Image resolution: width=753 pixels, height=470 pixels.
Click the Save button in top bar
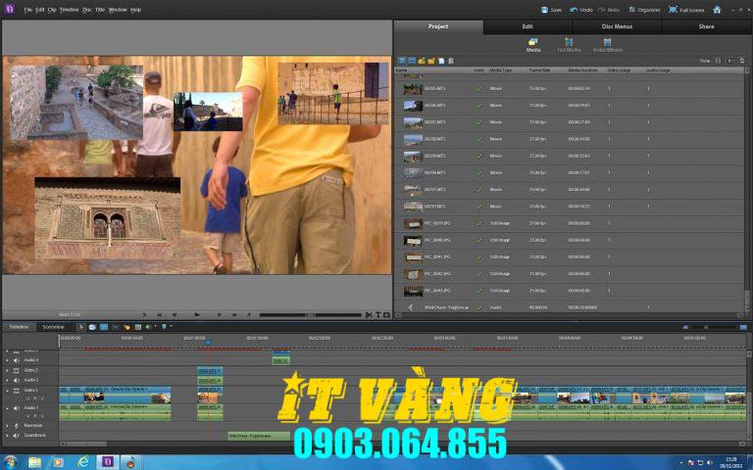pyautogui.click(x=551, y=10)
